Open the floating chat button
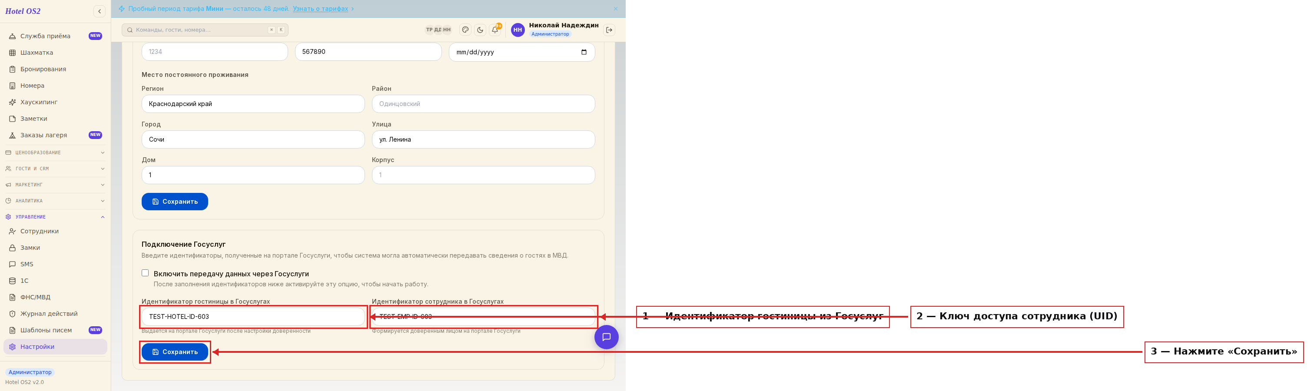This screenshot has width=1314, height=391. 607,337
